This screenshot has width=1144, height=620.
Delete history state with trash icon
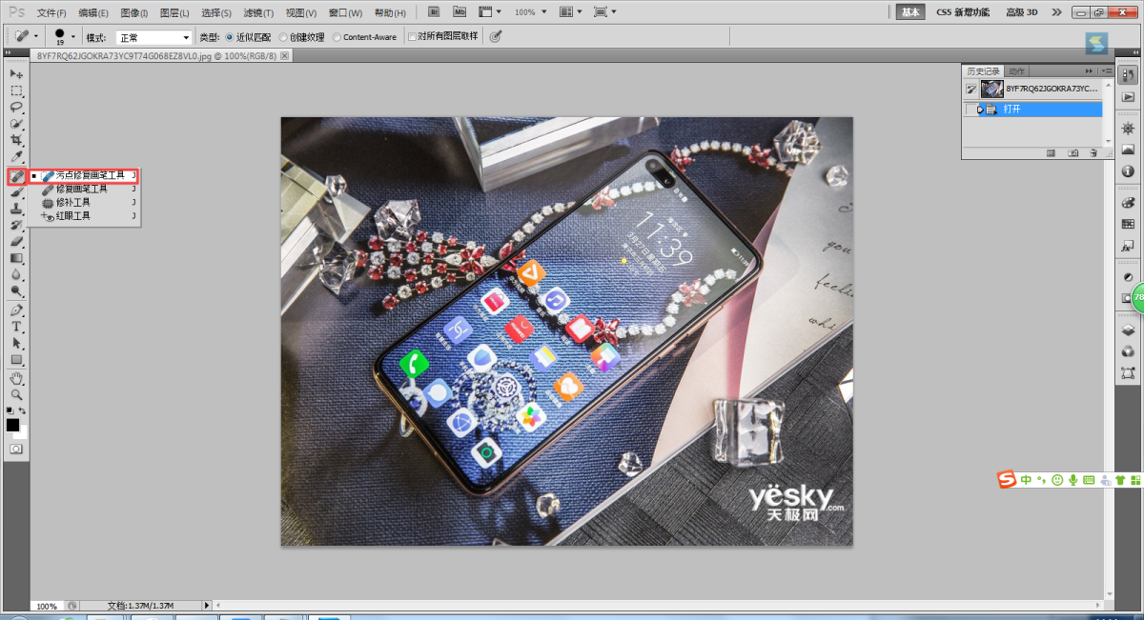1093,152
